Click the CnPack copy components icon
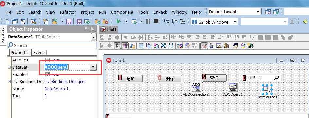Image resolution: width=309 pixels, height=118 pixels. [149, 46]
